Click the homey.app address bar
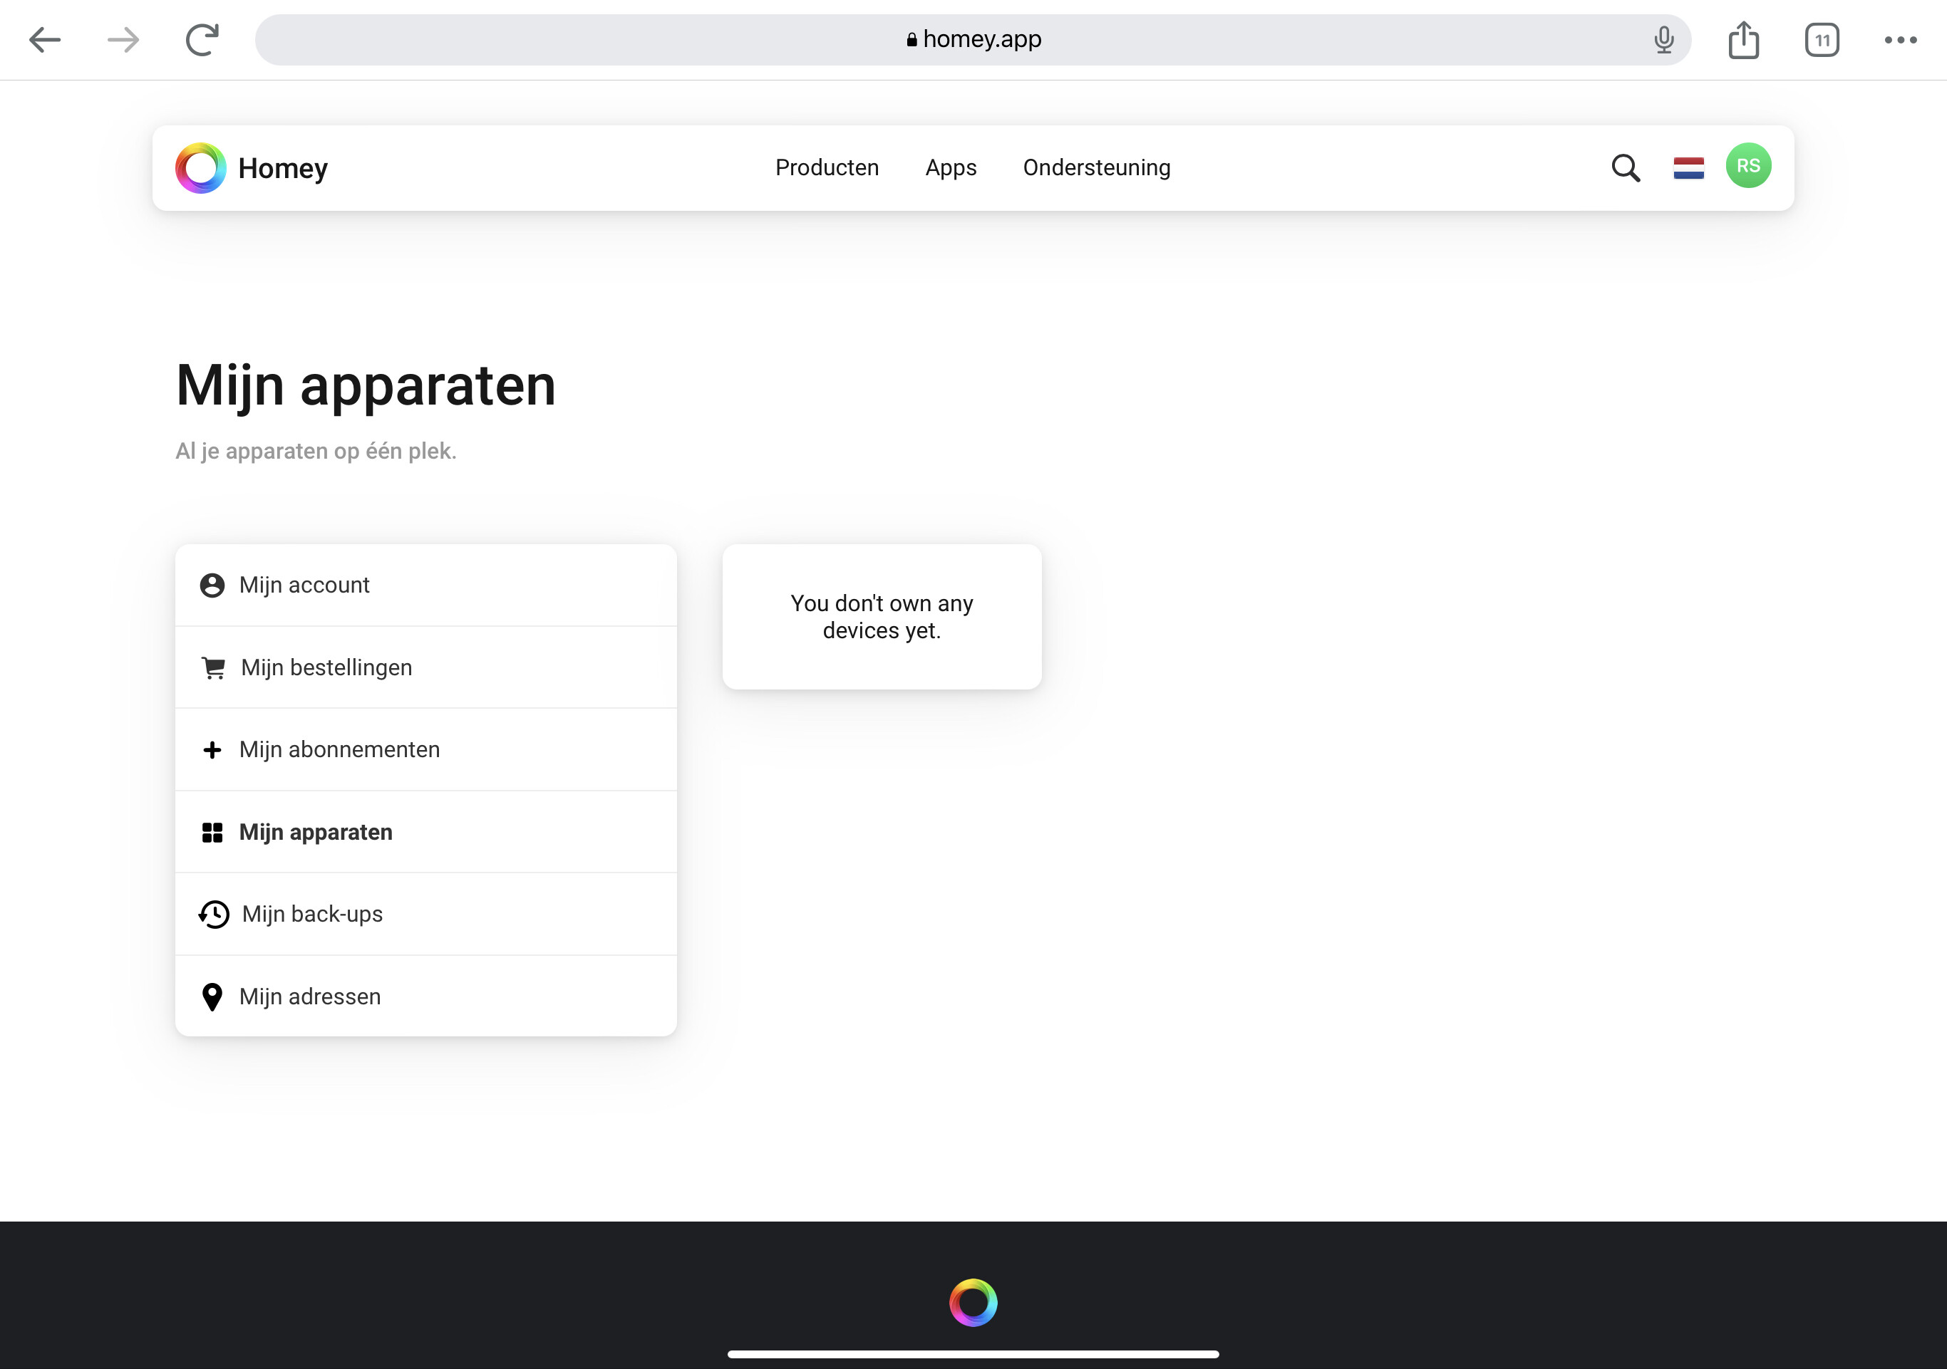The width and height of the screenshot is (1947, 1369). coord(972,40)
